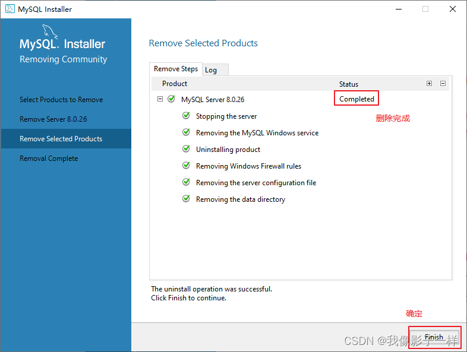467x352 pixels.
Task: Click check icon for Removing the data directory
Action: click(186, 199)
